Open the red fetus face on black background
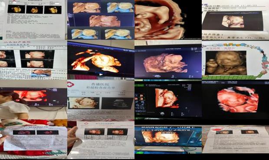Screen dimensions: 269x160 coord(235,99)
